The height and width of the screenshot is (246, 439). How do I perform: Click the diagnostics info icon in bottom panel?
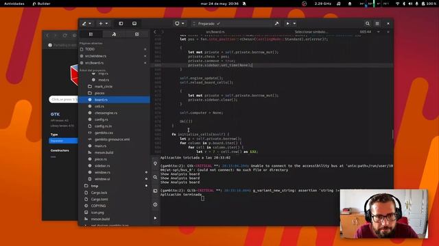(x=155, y=205)
